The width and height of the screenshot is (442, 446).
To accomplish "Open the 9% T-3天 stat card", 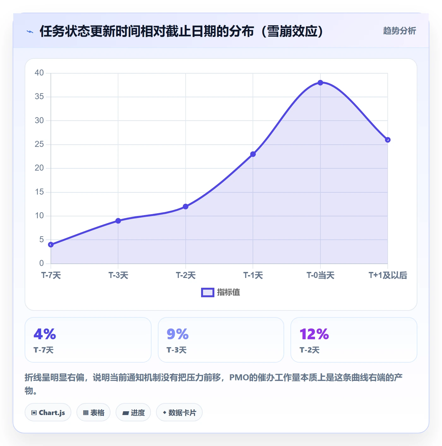I will pyautogui.click(x=221, y=340).
